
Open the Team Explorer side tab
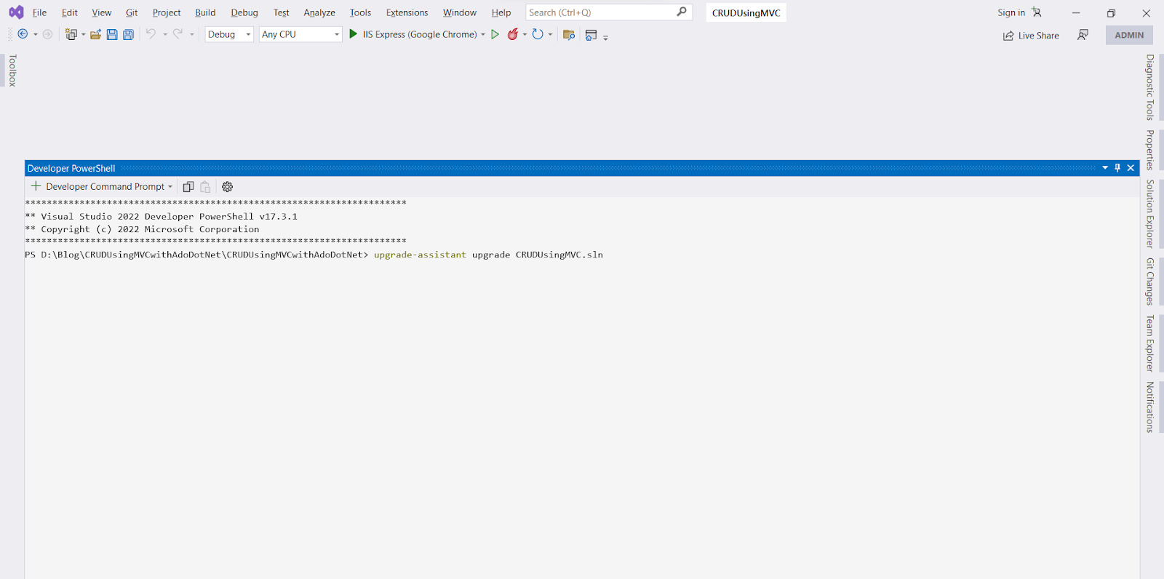pos(1150,343)
